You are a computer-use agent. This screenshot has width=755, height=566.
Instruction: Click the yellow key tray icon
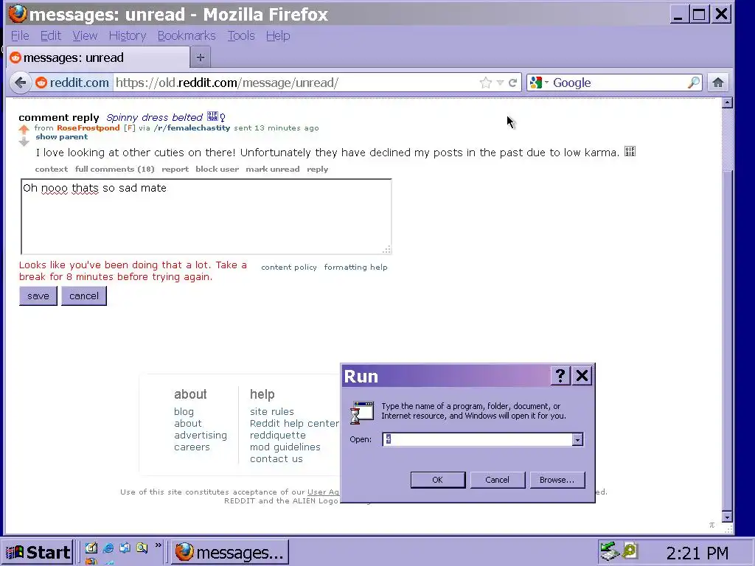point(630,551)
